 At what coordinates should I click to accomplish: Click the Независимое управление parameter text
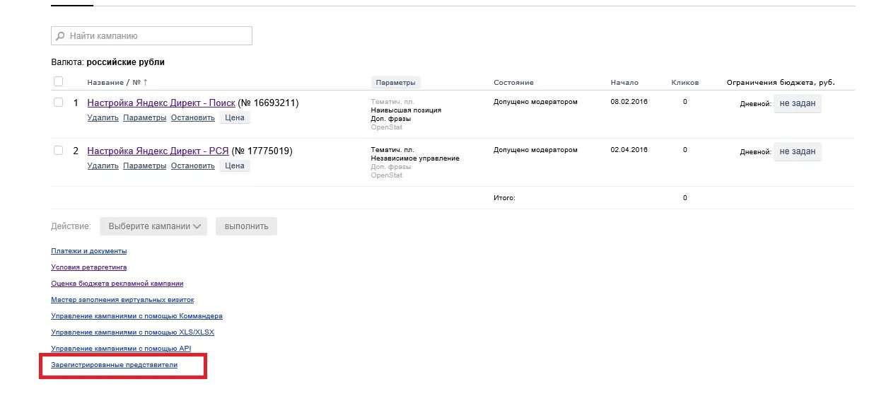point(415,158)
